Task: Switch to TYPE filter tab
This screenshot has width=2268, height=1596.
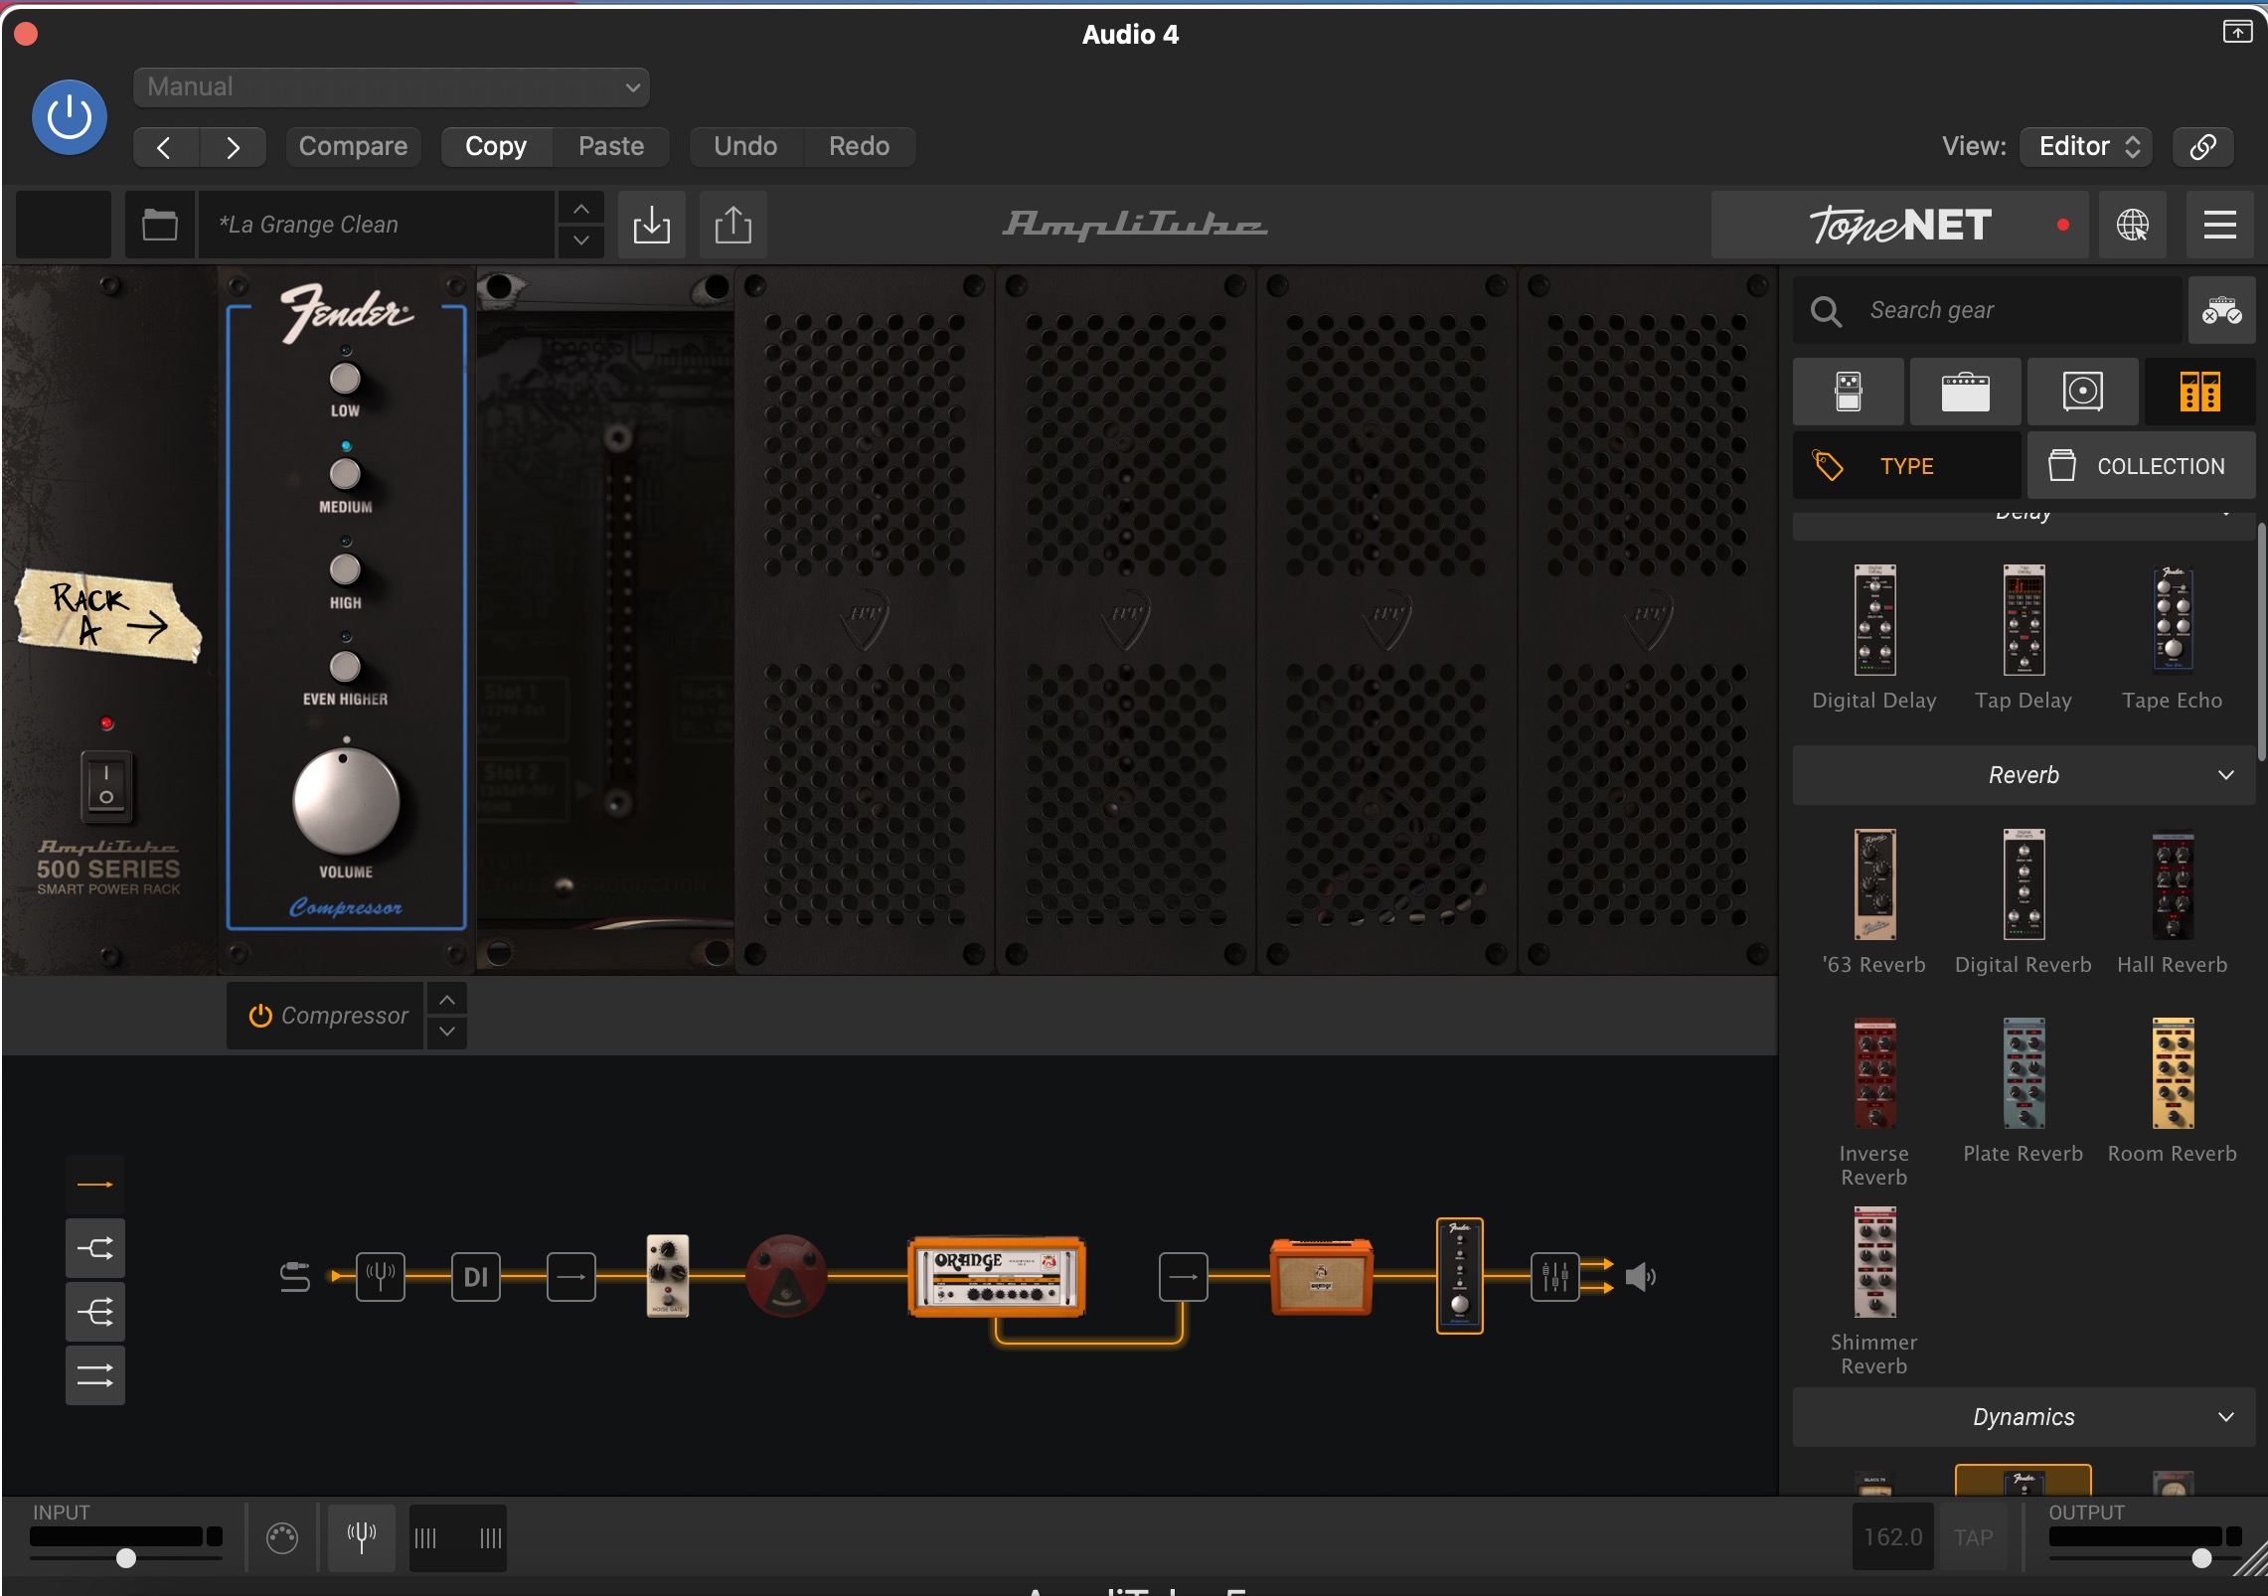Action: tap(1906, 465)
